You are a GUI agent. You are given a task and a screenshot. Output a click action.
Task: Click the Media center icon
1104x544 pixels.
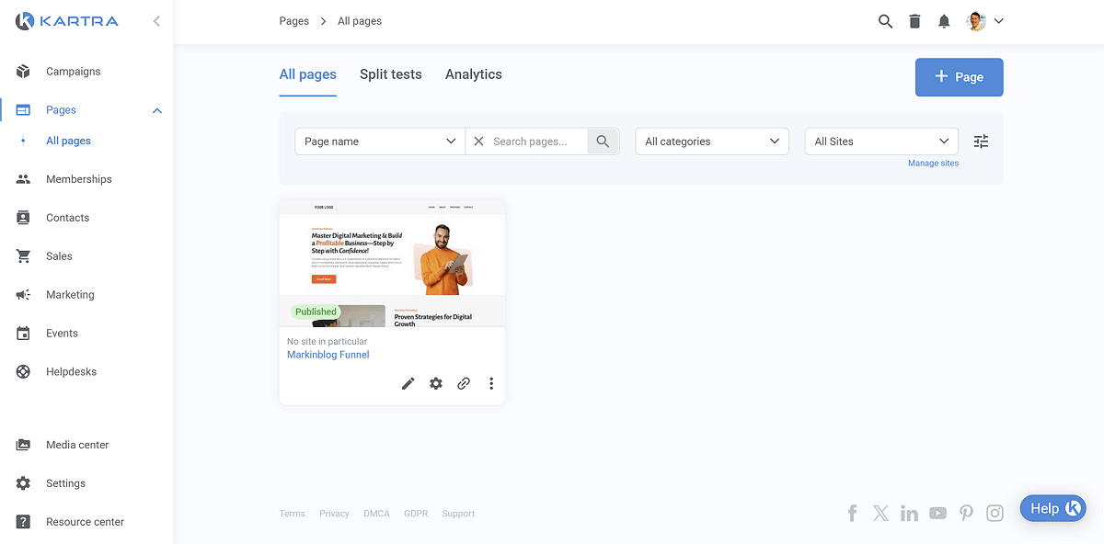(23, 445)
